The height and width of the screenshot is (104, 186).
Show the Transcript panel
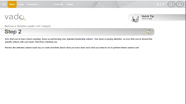pos(58,4)
